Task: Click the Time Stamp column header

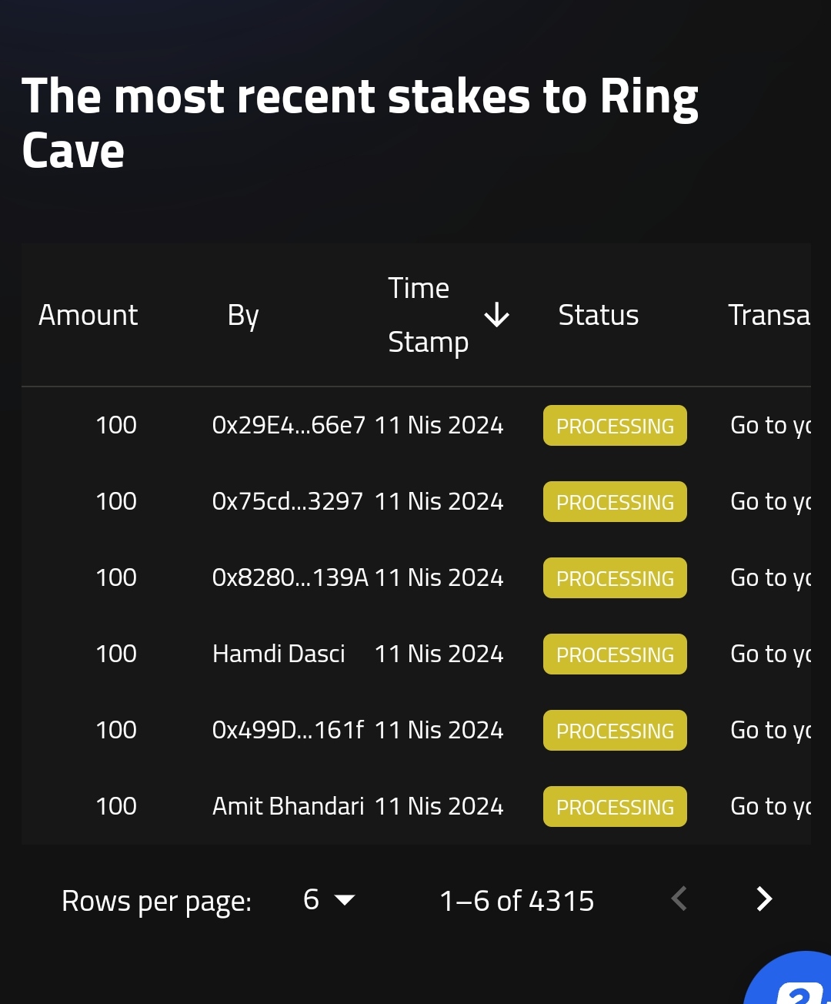Action: coord(429,315)
